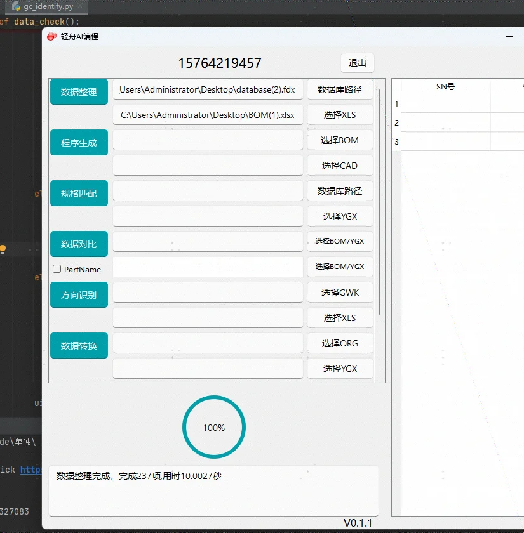Click 选择XLS under 选择GWK
The height and width of the screenshot is (533, 524).
pyautogui.click(x=340, y=318)
